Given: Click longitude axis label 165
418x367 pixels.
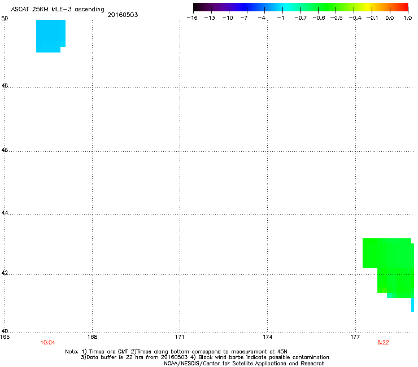Looking at the screenshot, I should click(x=5, y=337).
